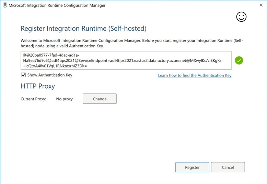Click the Change proxy button
This screenshot has width=267, height=184.
[x=100, y=99]
